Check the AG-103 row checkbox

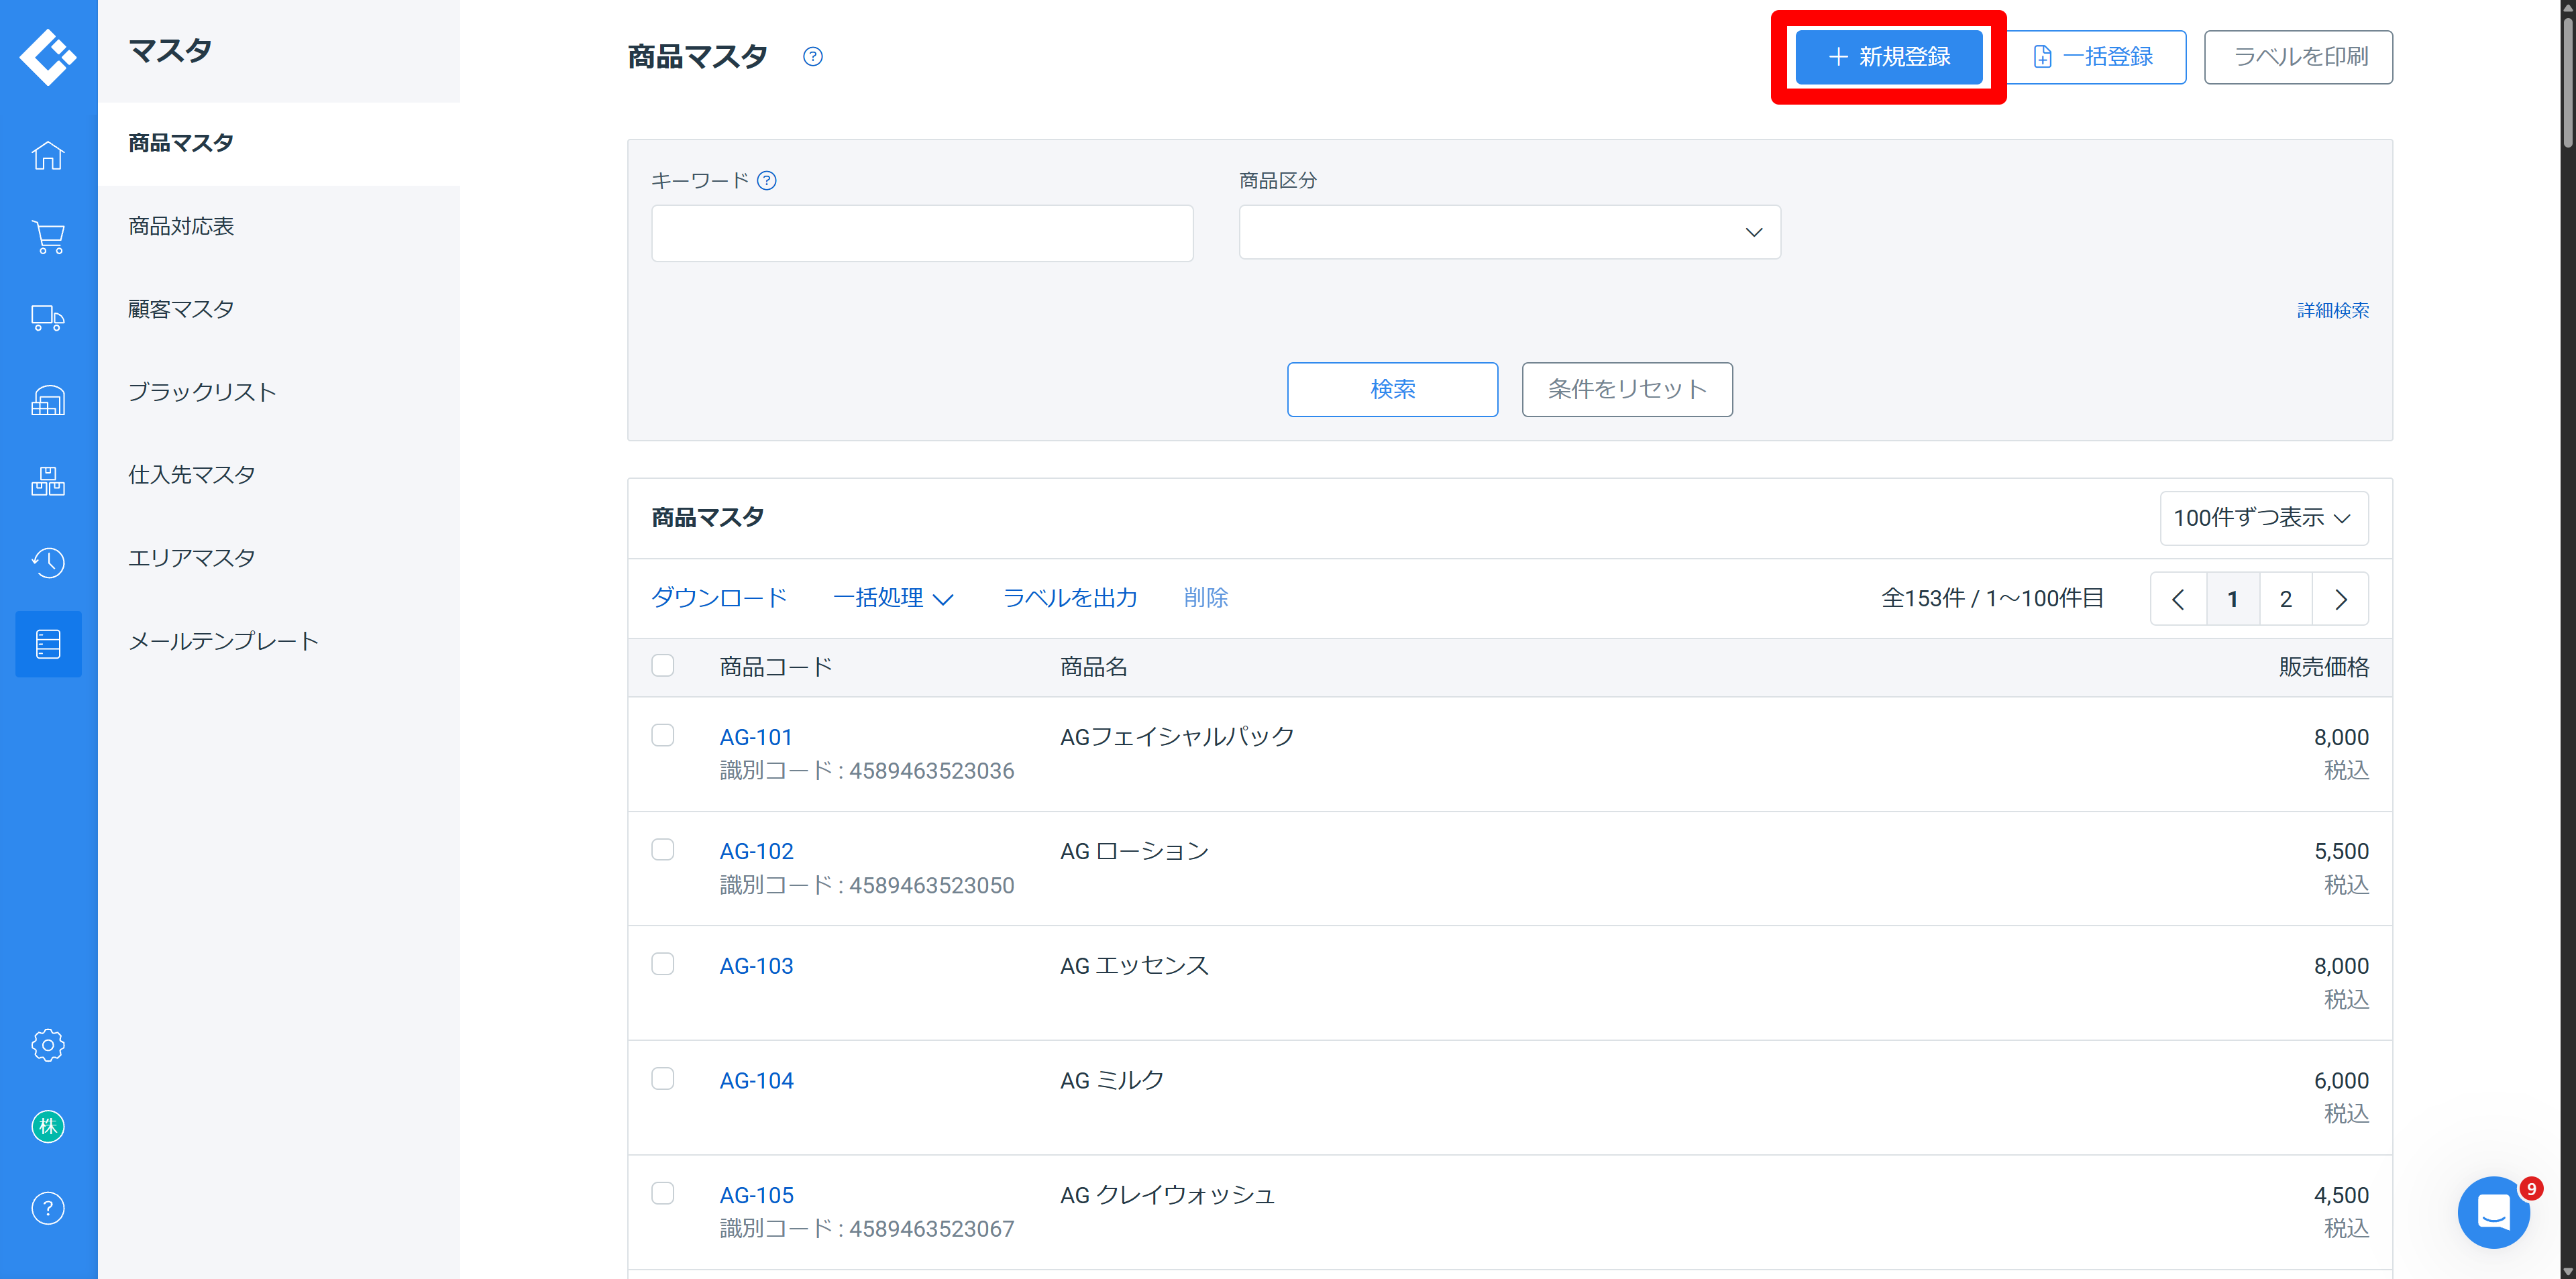pyautogui.click(x=663, y=964)
